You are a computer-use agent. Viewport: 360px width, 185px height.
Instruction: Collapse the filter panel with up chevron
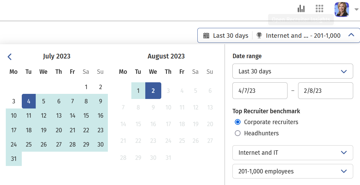click(x=351, y=35)
